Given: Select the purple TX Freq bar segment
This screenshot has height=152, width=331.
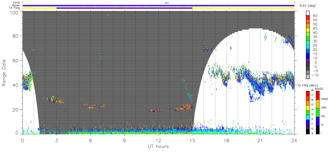Looking at the screenshot, I should pos(125,8).
